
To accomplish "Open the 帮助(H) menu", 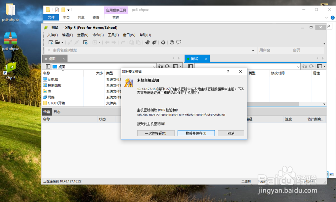I will tap(145, 35).
